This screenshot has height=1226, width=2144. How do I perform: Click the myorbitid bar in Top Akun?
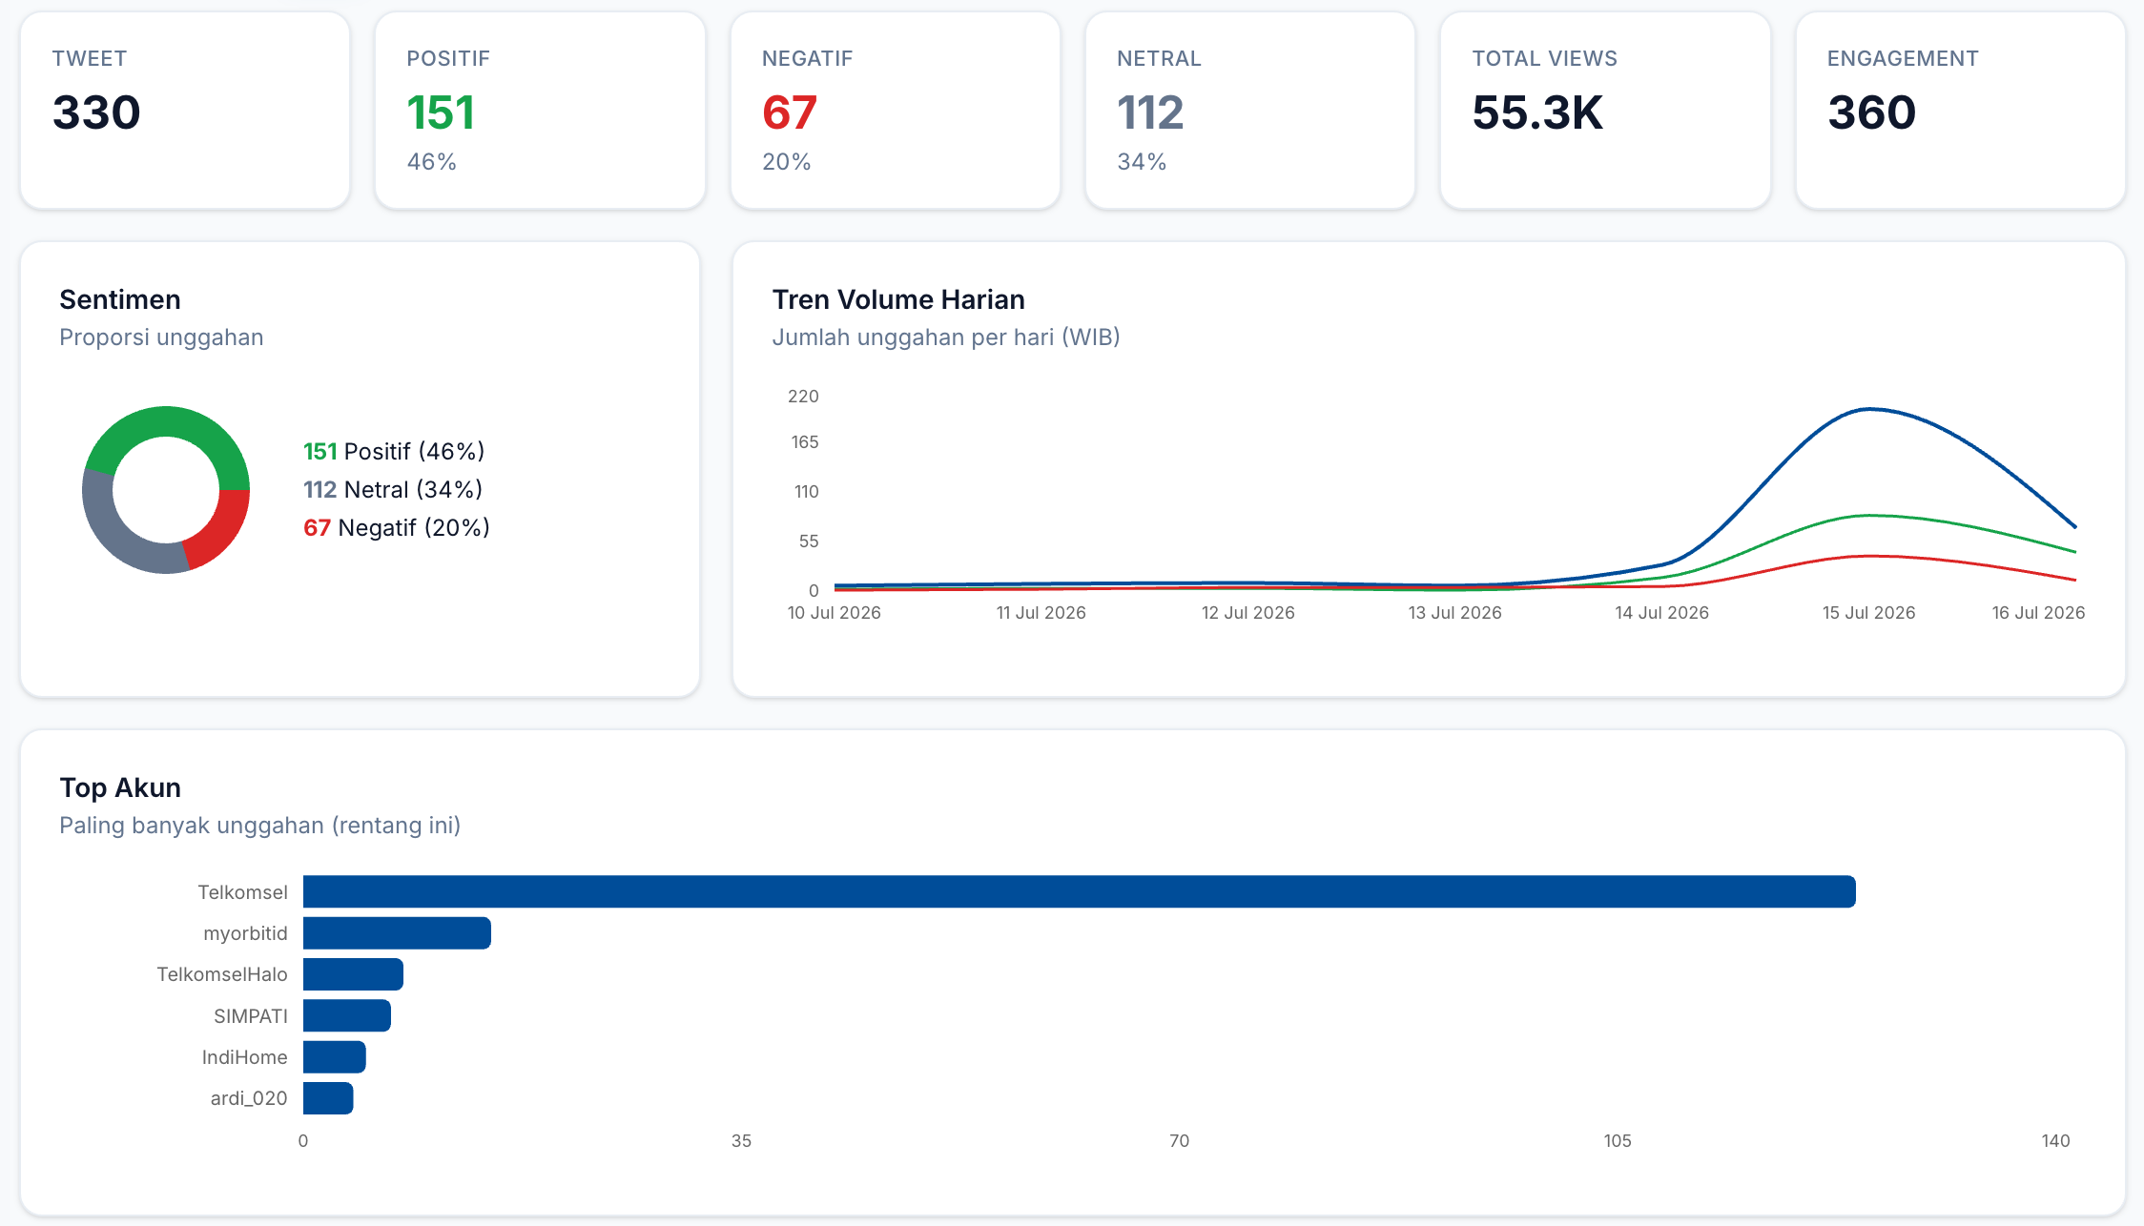(x=397, y=933)
